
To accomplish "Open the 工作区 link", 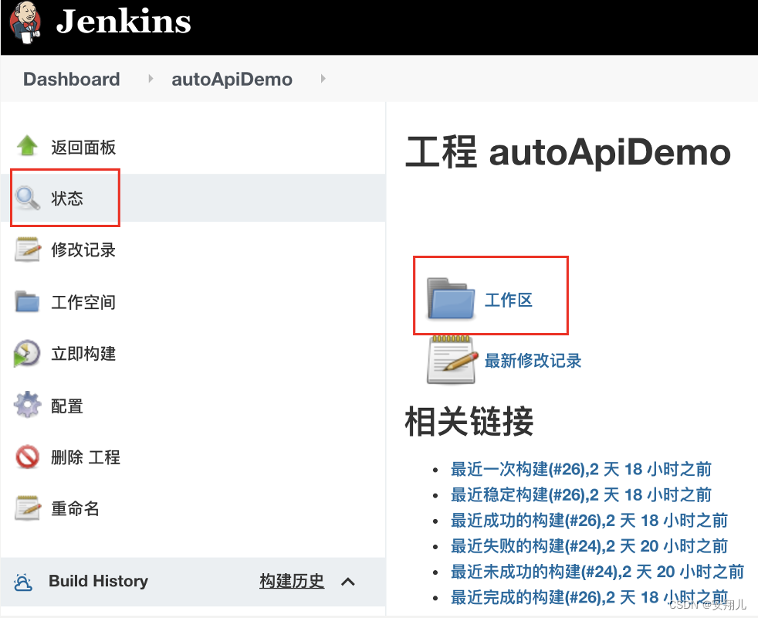I will pyautogui.click(x=509, y=300).
